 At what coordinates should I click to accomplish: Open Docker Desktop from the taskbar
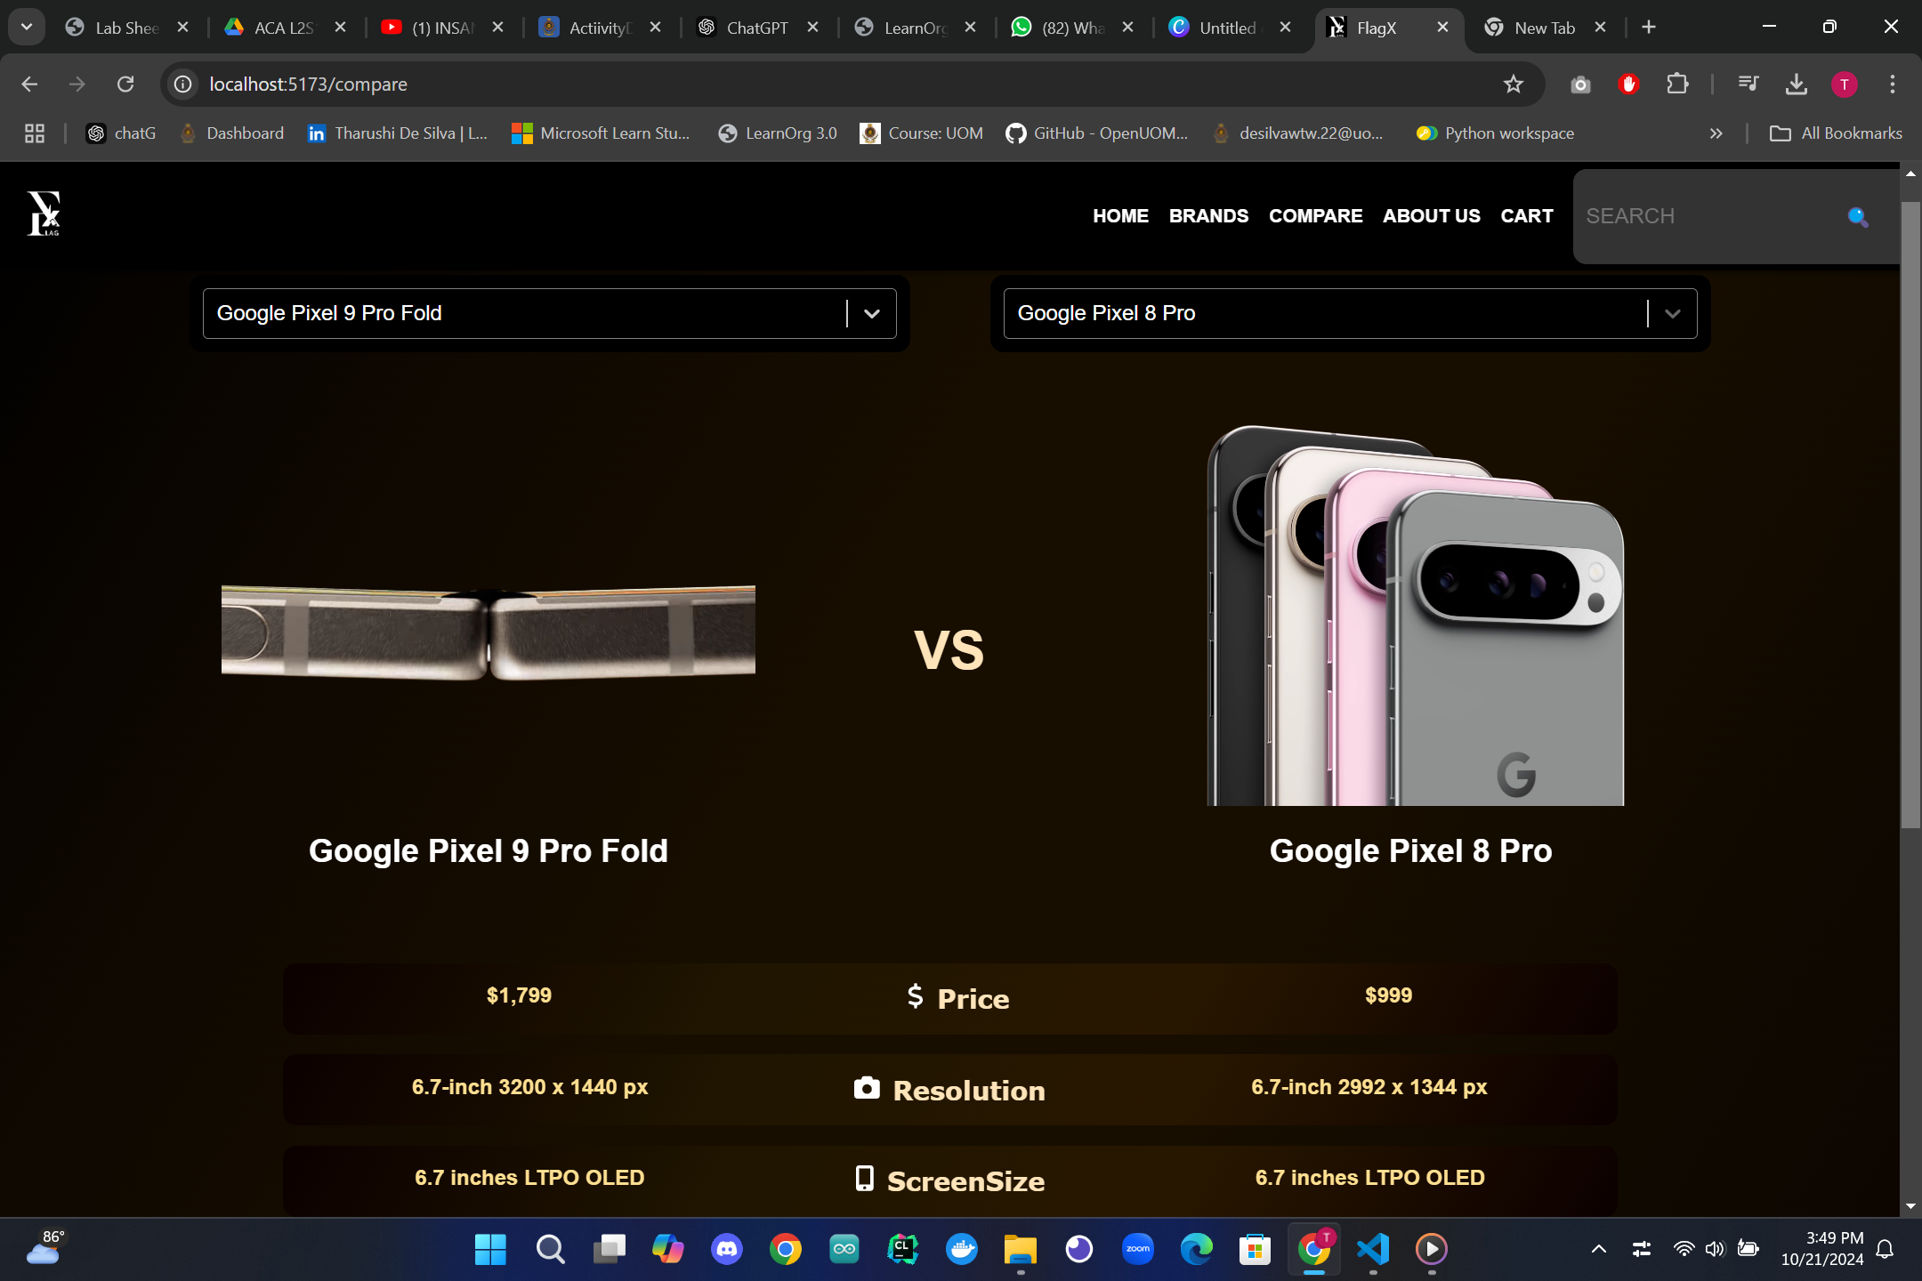click(961, 1249)
